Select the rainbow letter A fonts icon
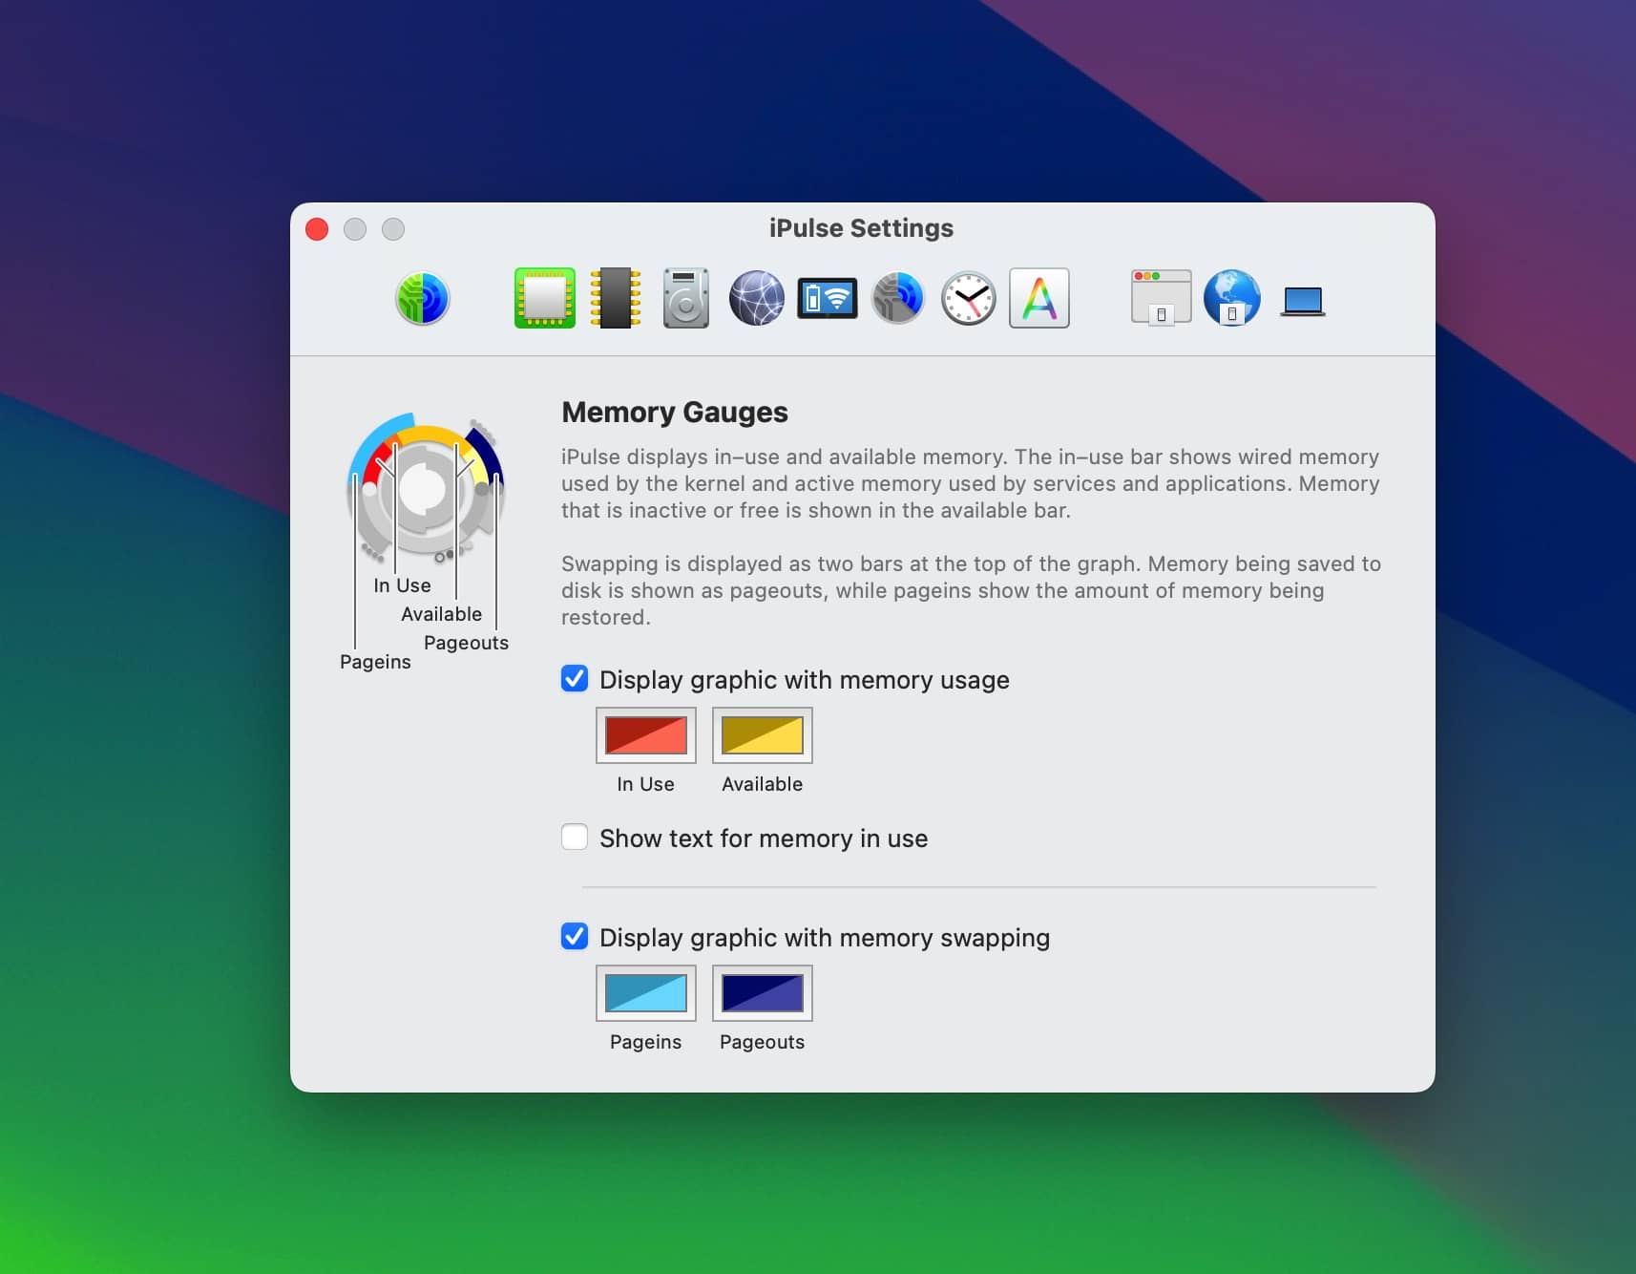This screenshot has width=1636, height=1274. click(1039, 298)
